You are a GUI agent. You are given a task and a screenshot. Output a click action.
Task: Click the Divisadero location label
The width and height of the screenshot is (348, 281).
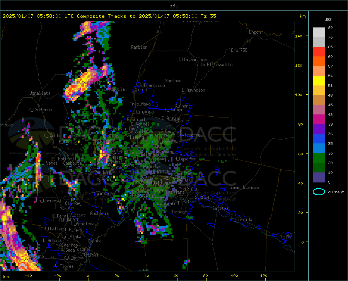click(x=189, y=135)
